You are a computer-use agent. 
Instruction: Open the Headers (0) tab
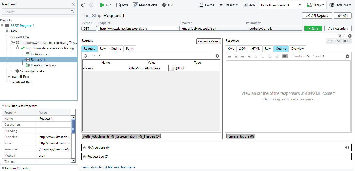tap(152, 136)
